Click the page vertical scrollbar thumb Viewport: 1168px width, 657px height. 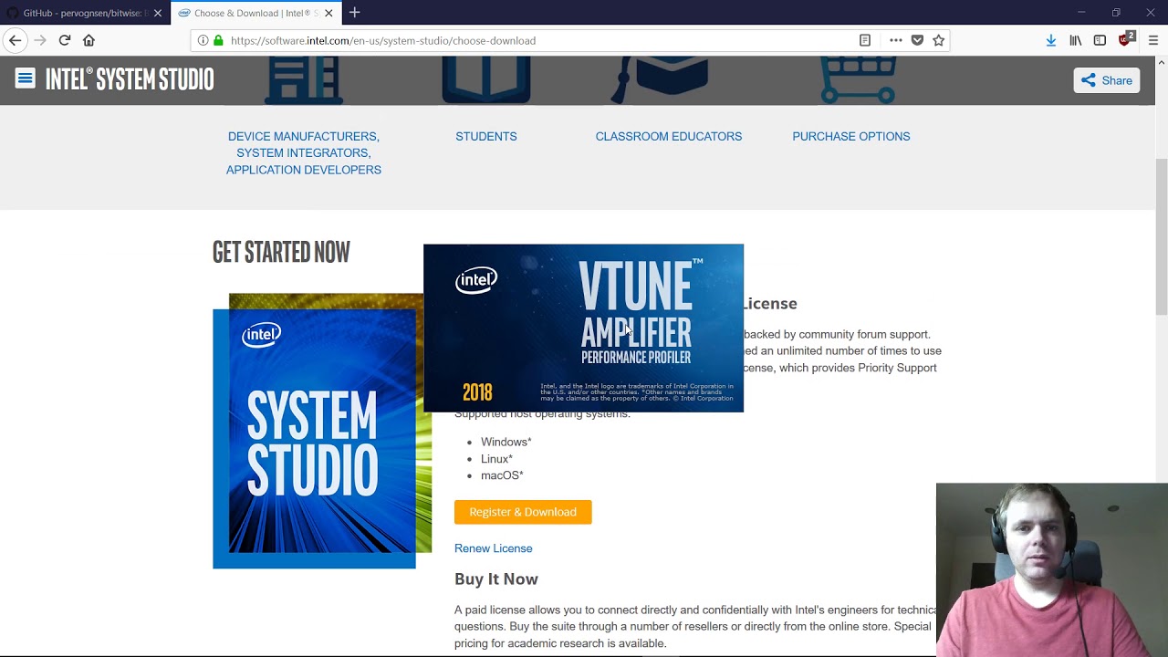pos(1161,237)
